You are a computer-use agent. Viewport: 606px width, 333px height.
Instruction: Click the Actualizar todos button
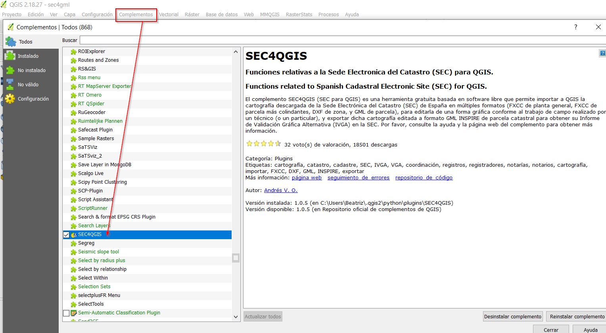[x=263, y=316]
